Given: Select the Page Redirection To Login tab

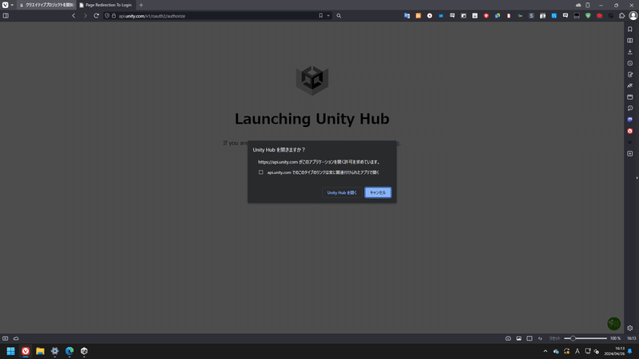Looking at the screenshot, I should pos(106,5).
